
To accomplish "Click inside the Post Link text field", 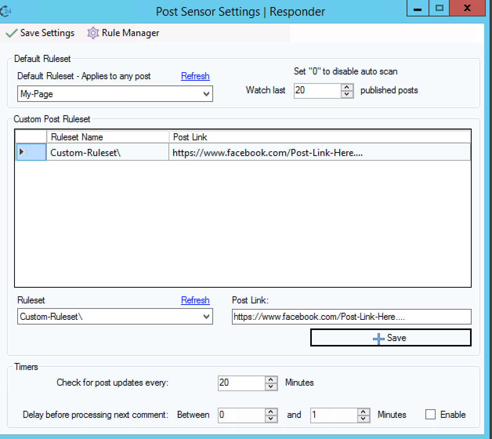I will coord(351,317).
